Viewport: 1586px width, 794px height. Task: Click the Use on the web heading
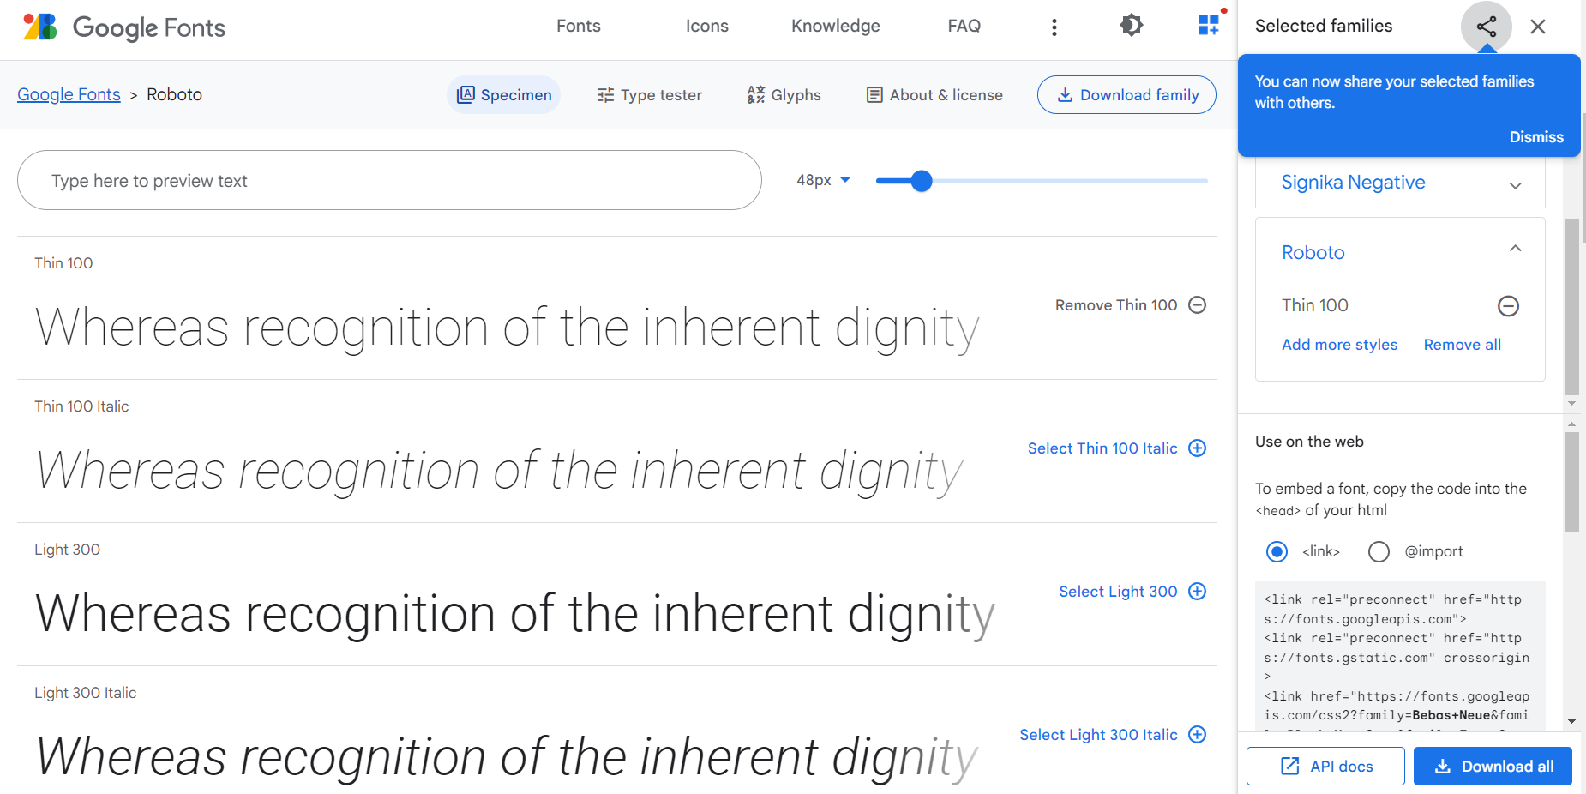click(1309, 442)
